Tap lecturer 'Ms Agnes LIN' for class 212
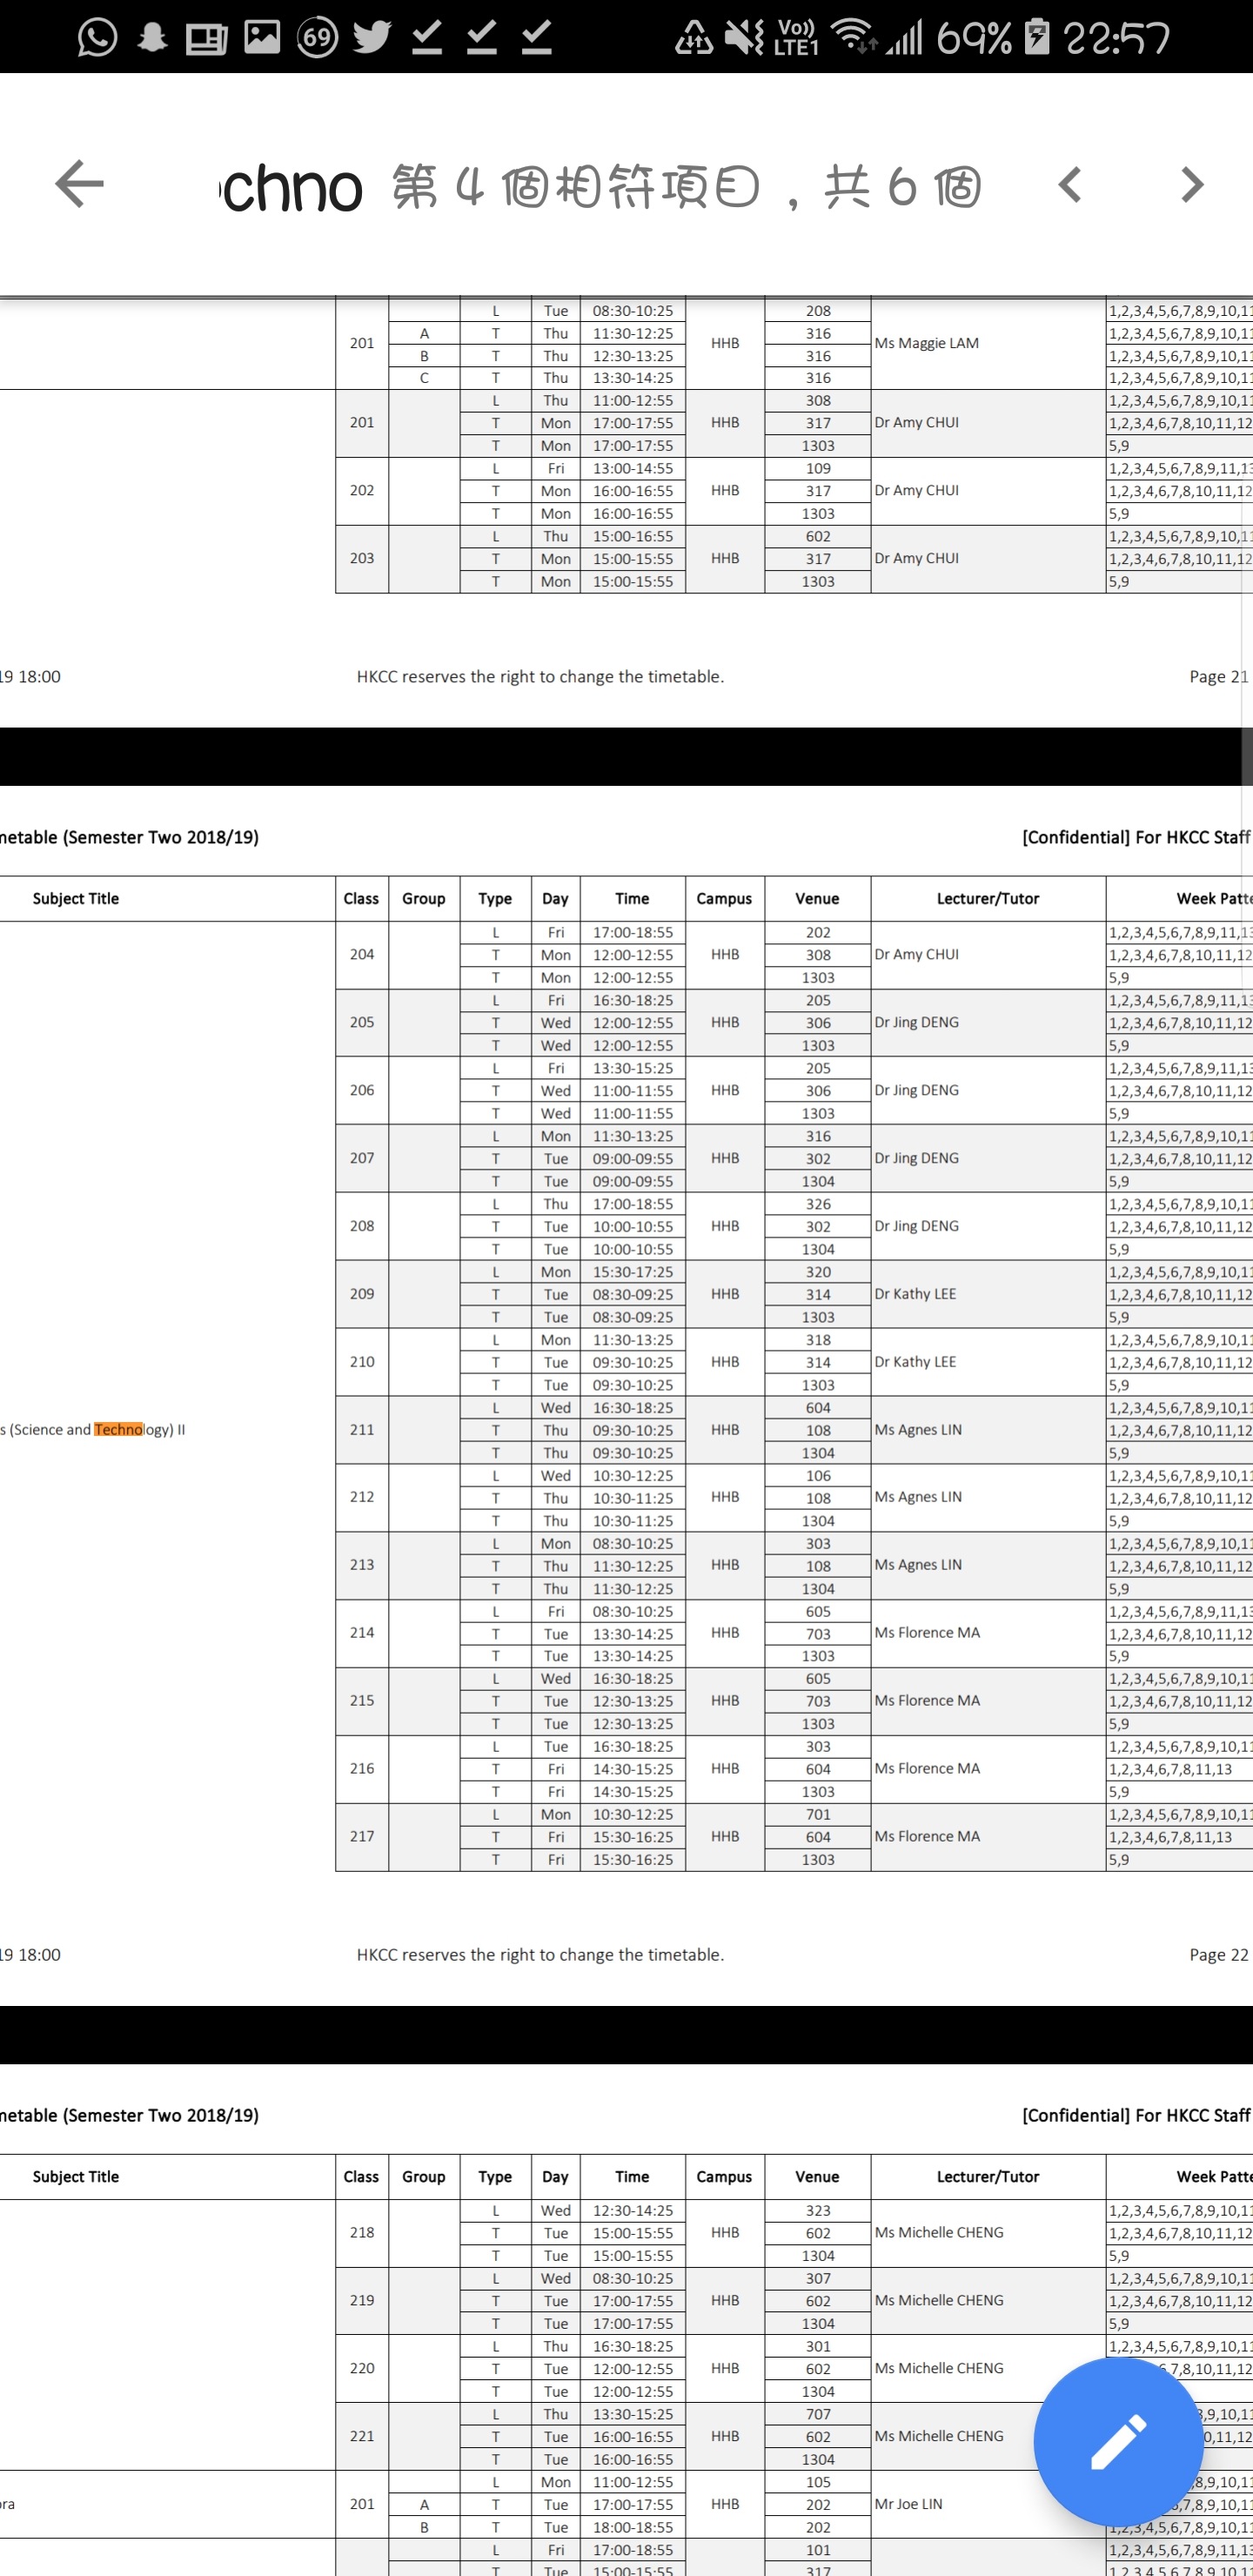1253x2576 pixels. pos(918,1497)
